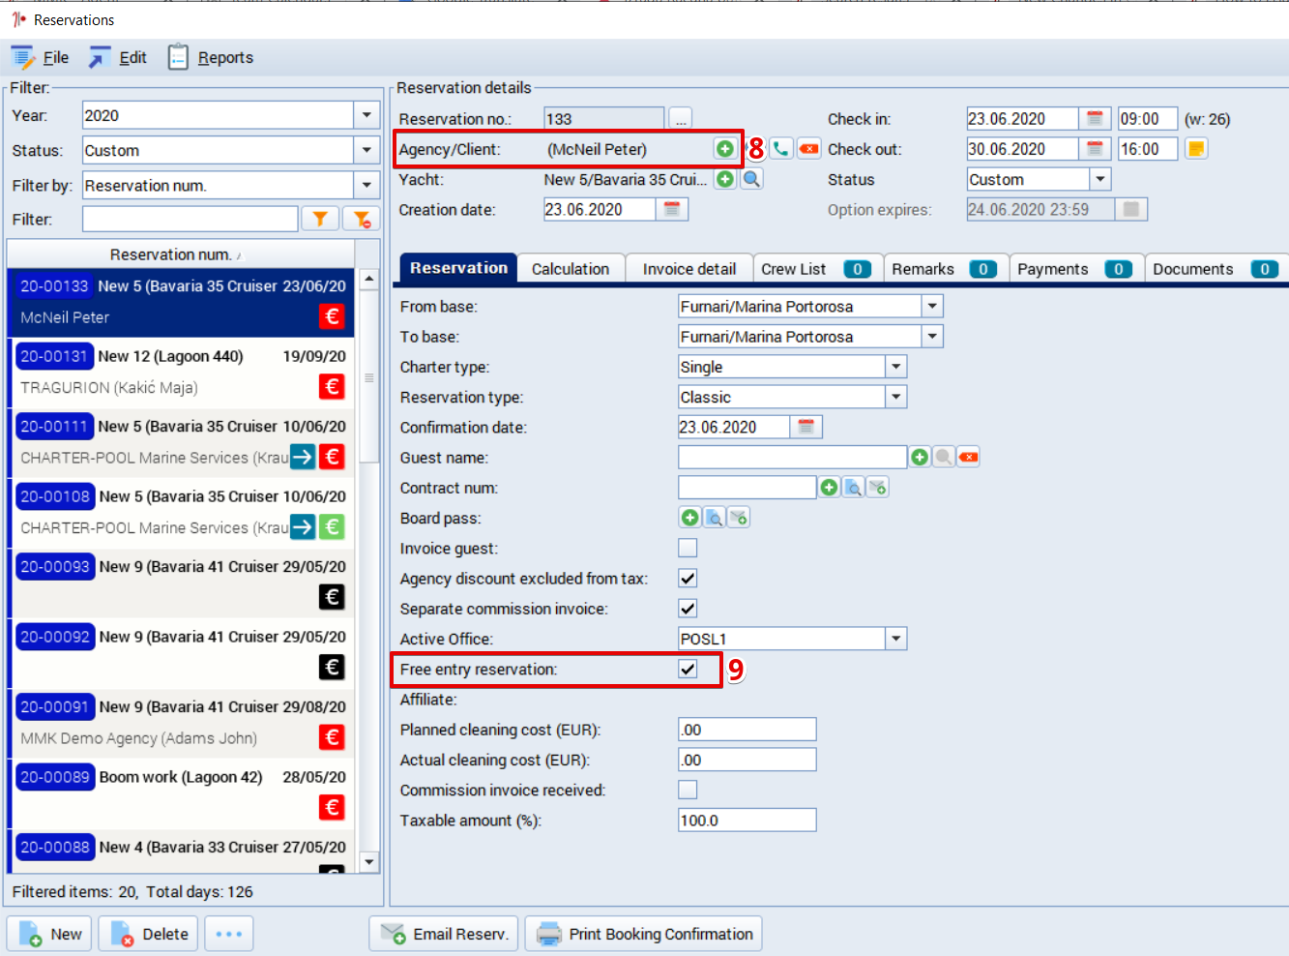Toggle Invoice guest checkbox
Screen dimensions: 1289x956
pos(688,548)
